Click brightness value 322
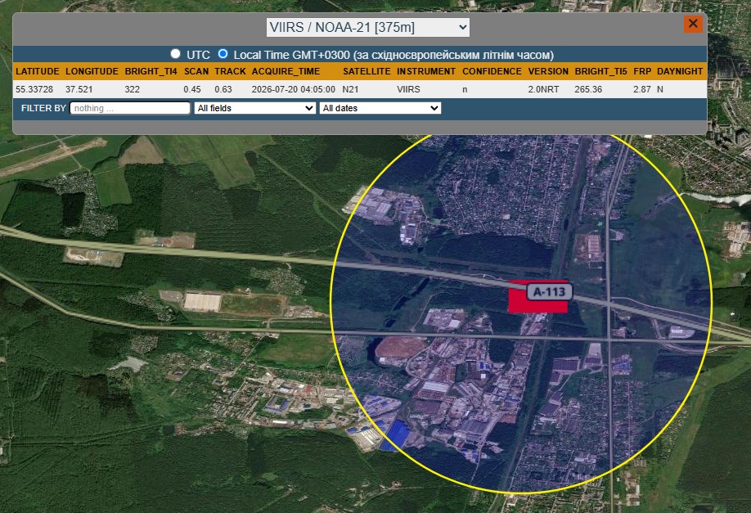This screenshot has height=513, width=751. 133,89
